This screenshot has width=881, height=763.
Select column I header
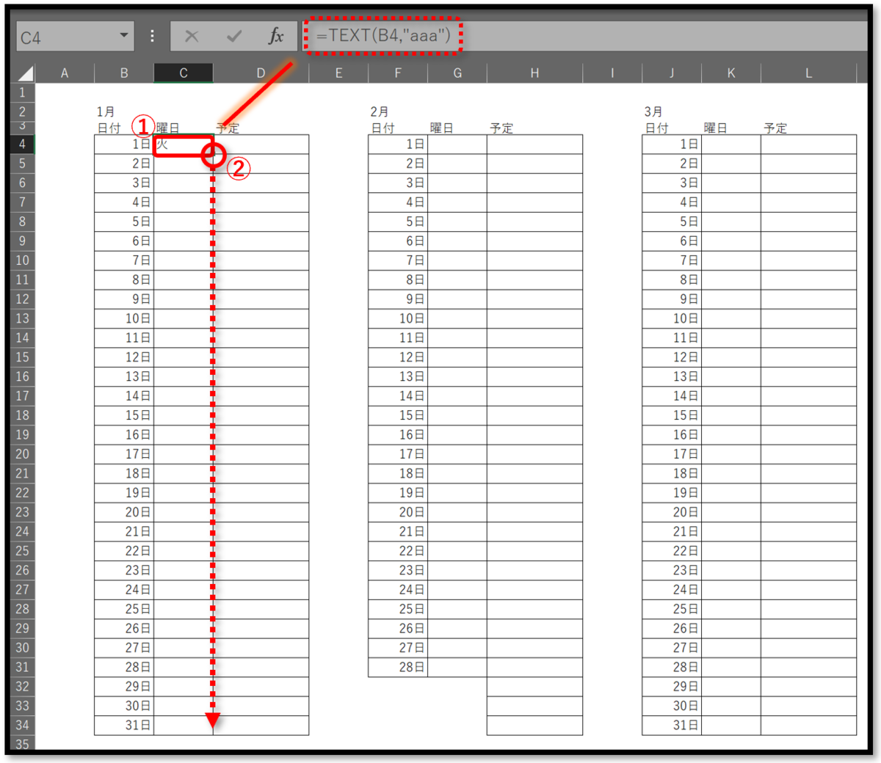pyautogui.click(x=612, y=73)
